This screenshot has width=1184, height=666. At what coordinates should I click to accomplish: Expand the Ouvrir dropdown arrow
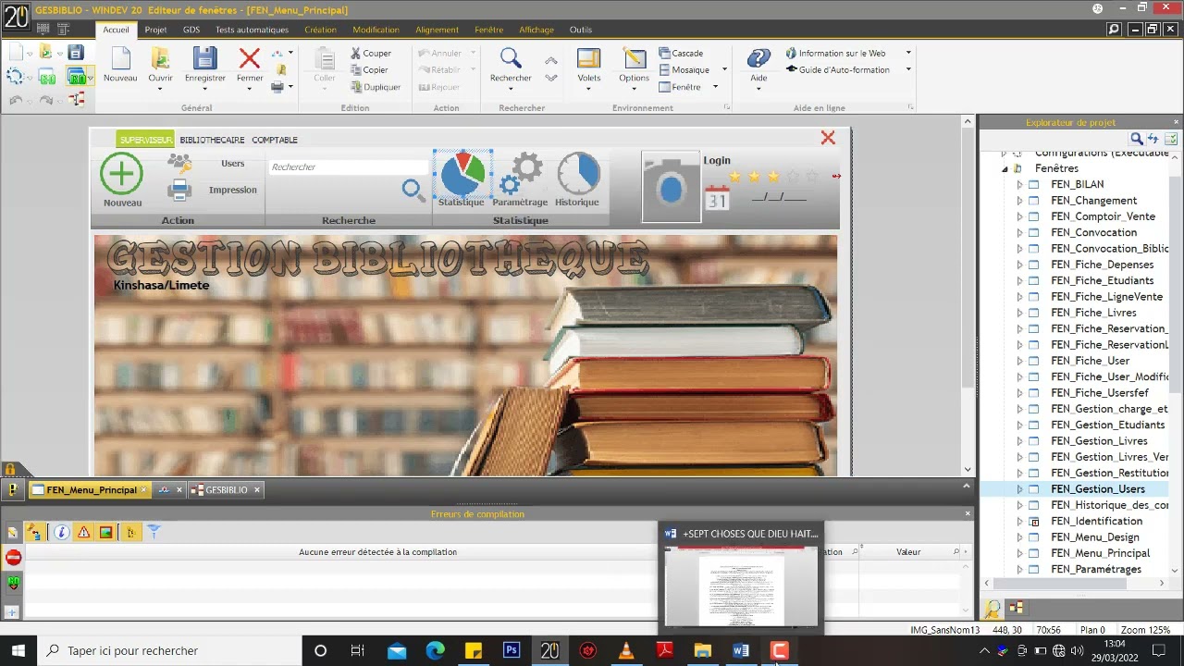coord(160,91)
